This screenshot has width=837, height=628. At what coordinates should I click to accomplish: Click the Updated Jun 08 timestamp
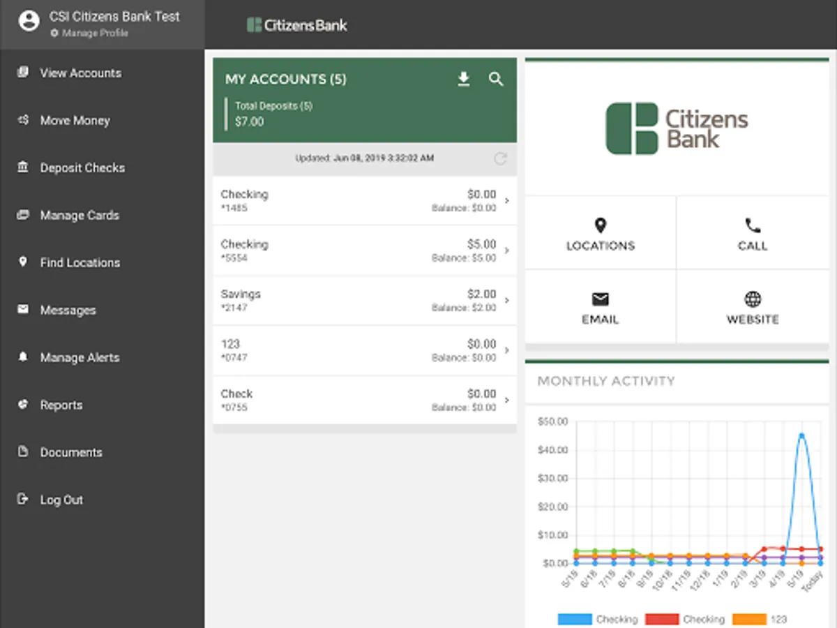tap(364, 158)
